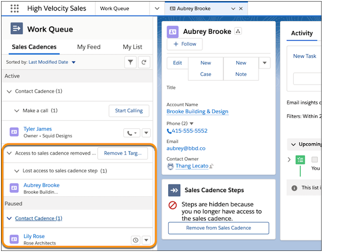343x252 pixels.
Task: Switch to the My List tab
Action: point(133,47)
